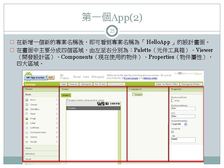Screen dimensions: 224x168
Task: Click the TextBox component icon
Action: pos(27,137)
